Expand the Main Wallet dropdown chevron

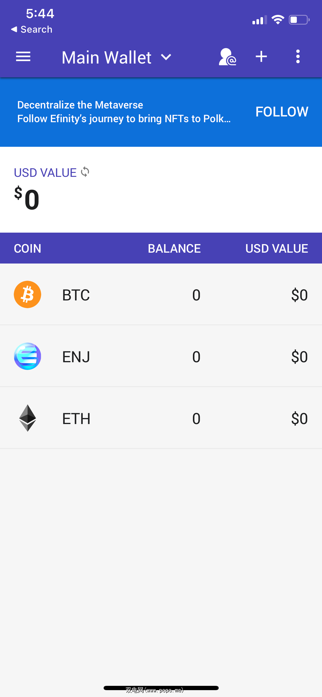pyautogui.click(x=166, y=57)
